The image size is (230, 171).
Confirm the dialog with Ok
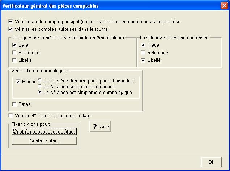211,162
